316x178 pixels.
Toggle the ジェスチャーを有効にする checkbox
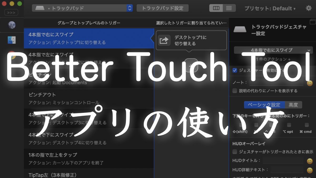235,70
